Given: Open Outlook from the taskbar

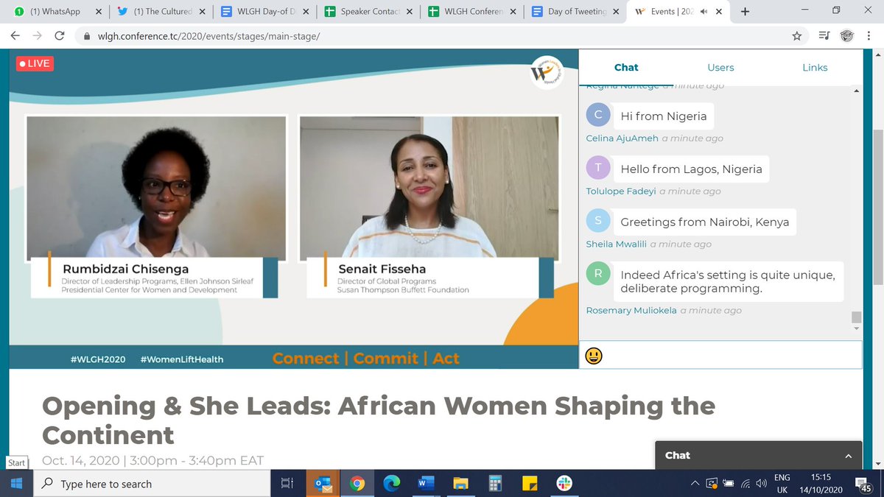Looking at the screenshot, I should coord(323,484).
